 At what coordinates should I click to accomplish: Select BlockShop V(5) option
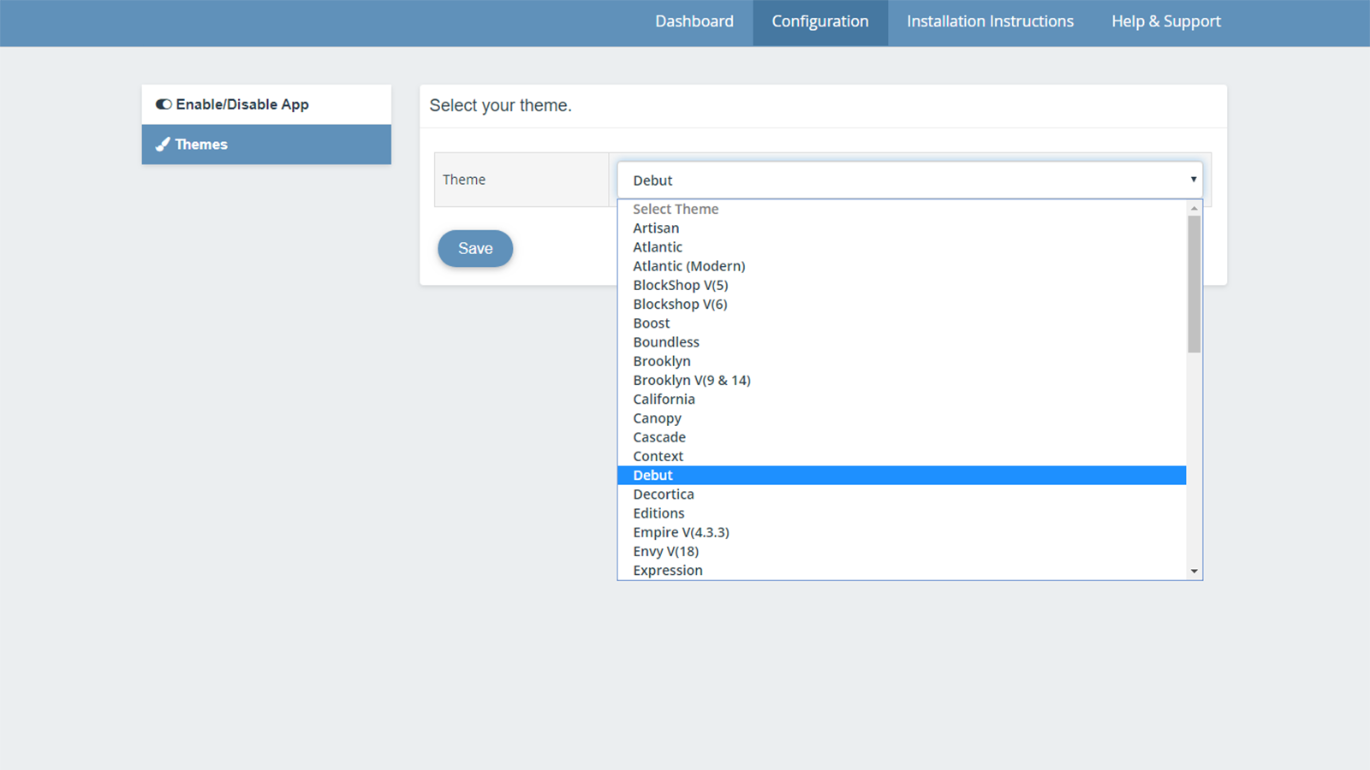[x=902, y=285]
